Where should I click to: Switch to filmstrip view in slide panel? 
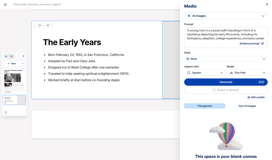click(x=6, y=56)
